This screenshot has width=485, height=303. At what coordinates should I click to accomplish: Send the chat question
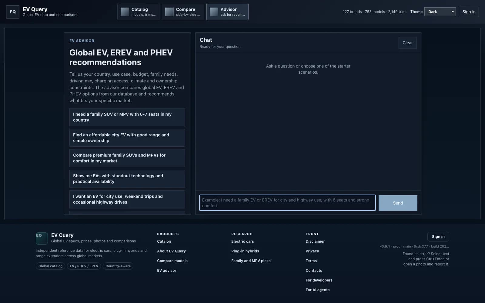[x=398, y=203]
